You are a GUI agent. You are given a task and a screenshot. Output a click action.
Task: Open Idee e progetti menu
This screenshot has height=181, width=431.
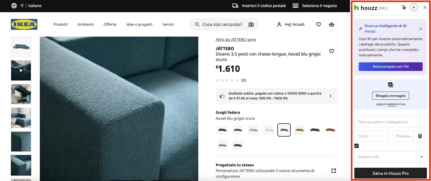[139, 24]
